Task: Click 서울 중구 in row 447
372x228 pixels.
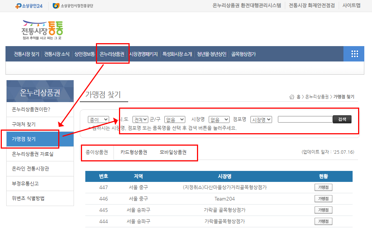Action: [x=138, y=187]
